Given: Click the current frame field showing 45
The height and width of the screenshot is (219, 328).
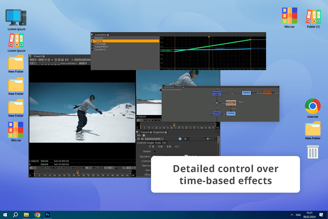Looking at the screenshot, I should tap(33, 168).
